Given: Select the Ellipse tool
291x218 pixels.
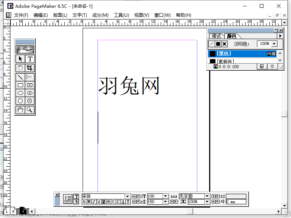Looking at the screenshot, I should (x=20, y=93).
